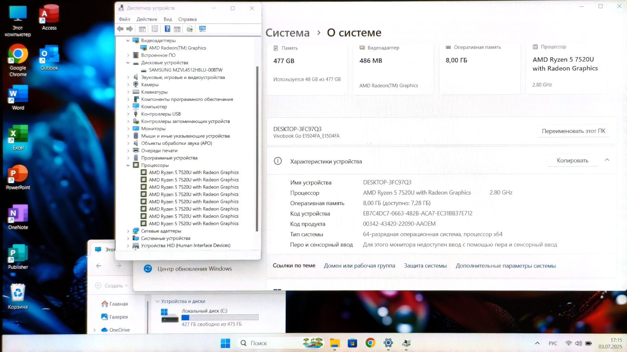This screenshot has height=352, width=627.
Task: Expand the Клавиатуры tree node
Action: pyautogui.click(x=128, y=92)
